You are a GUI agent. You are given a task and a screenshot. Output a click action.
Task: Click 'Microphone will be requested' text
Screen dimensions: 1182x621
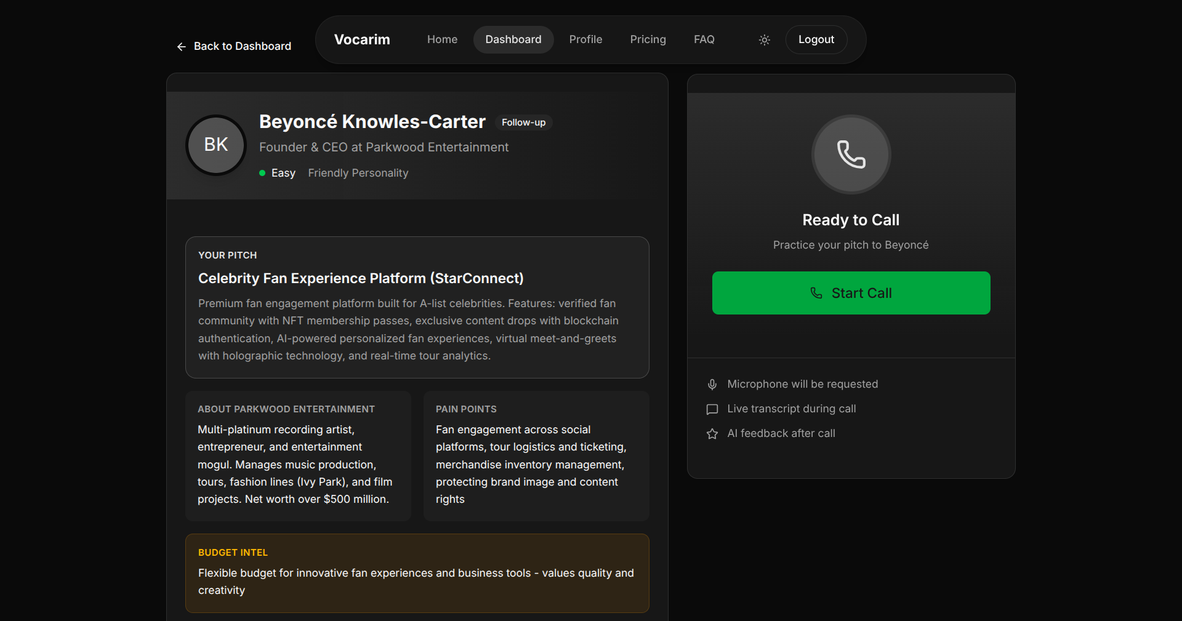coord(803,384)
